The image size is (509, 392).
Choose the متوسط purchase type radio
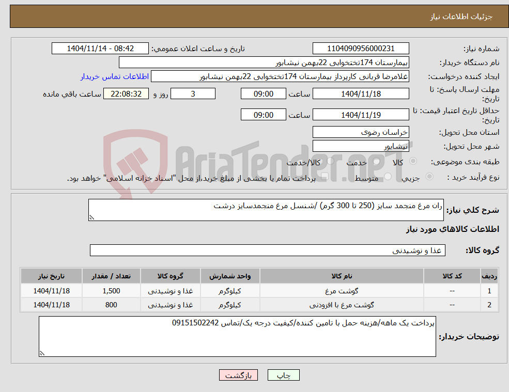coord(388,177)
